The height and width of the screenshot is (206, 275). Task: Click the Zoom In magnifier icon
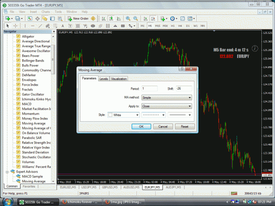(128, 18)
